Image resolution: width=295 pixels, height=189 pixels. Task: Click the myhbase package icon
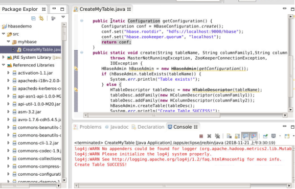click(x=14, y=42)
